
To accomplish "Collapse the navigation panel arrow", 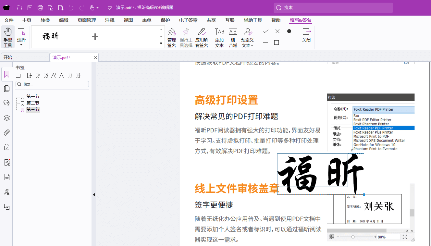I will 94,195.
